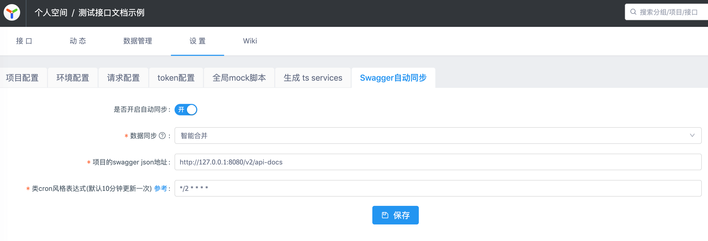708x241 pixels.
Task: Click the 保存 save button
Action: tap(396, 215)
